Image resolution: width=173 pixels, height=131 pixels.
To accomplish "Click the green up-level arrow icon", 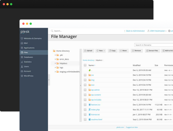I will click(x=90, y=70).
